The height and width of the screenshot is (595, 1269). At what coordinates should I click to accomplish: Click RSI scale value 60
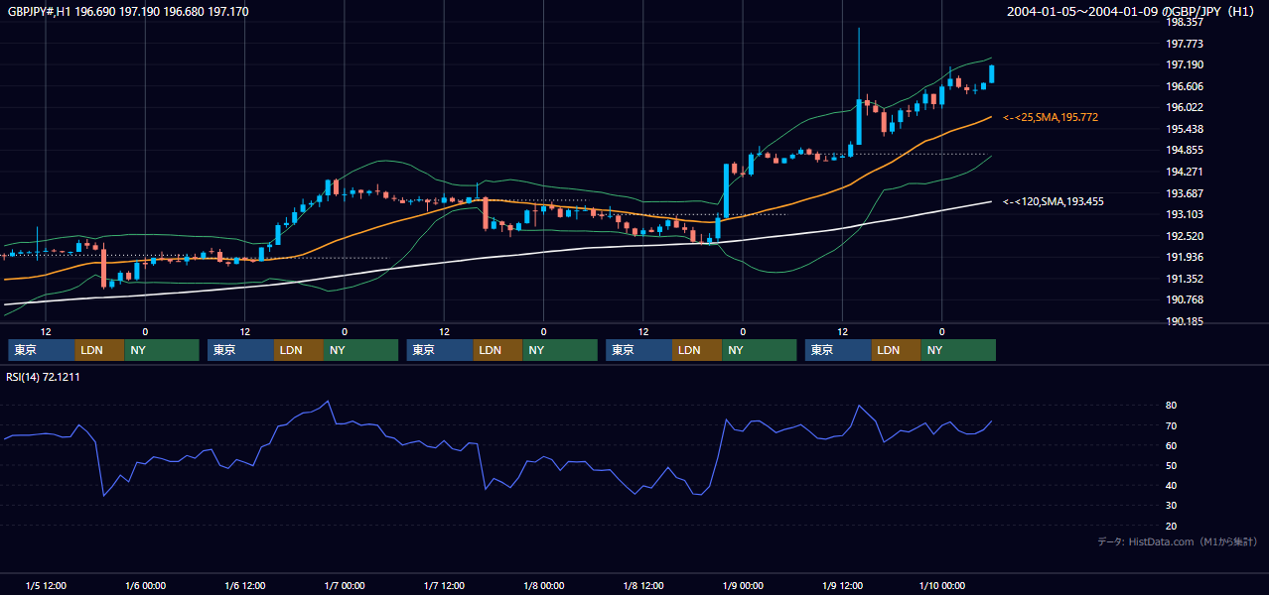1171,445
